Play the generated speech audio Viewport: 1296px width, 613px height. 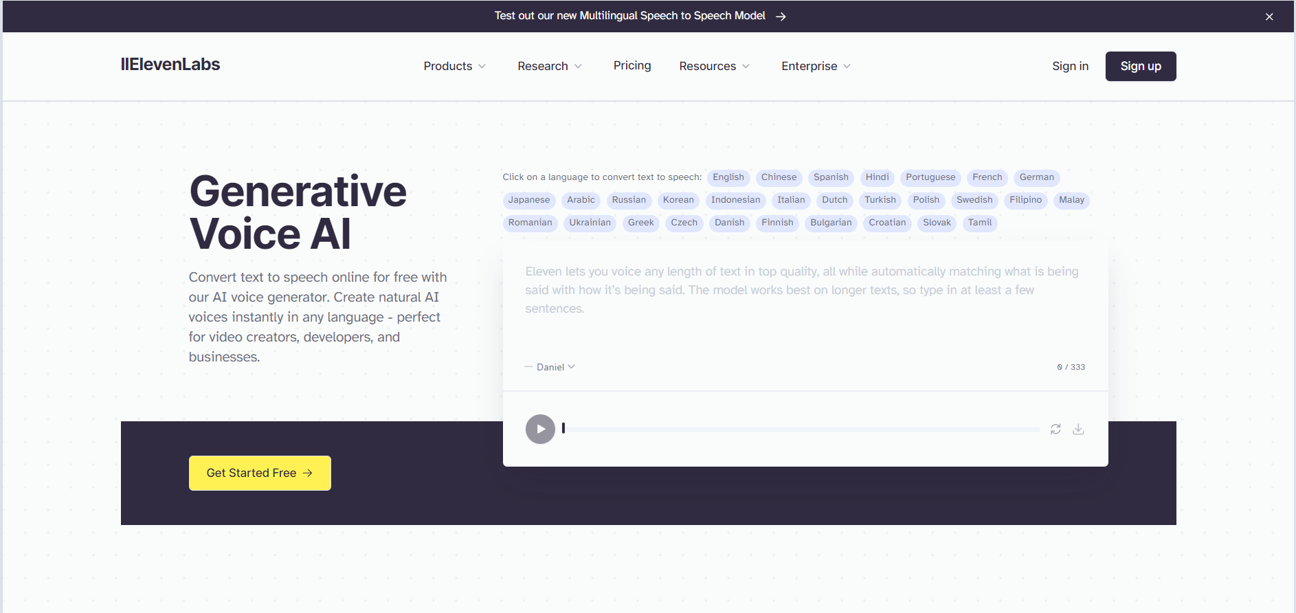click(540, 429)
